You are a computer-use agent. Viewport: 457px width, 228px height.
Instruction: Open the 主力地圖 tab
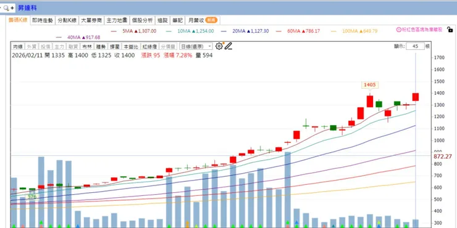(x=117, y=20)
